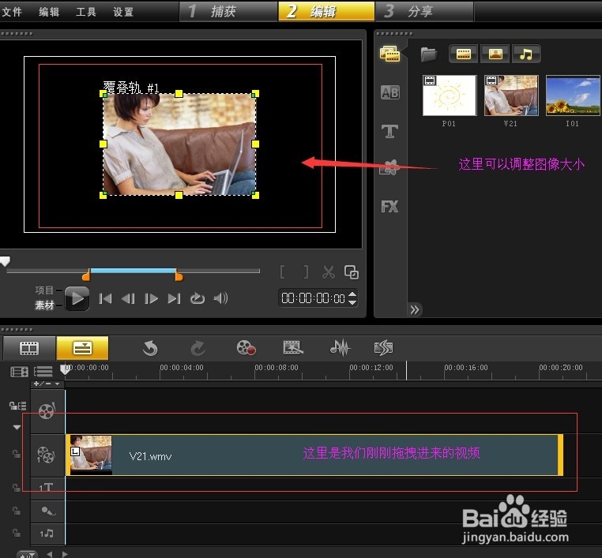
Task: Click the video track icon
Action: pyautogui.click(x=47, y=410)
